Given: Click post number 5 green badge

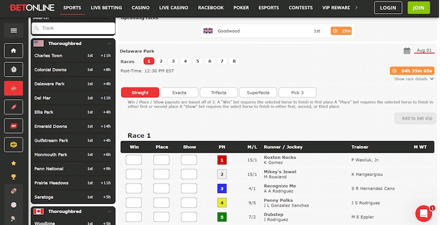Looking at the screenshot, I should click(x=222, y=217).
